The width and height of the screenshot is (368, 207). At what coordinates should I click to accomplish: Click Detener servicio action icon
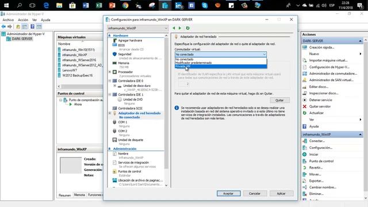305,99
